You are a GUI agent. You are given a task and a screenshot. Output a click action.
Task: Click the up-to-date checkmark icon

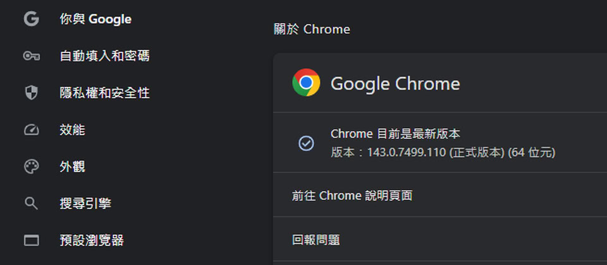[x=306, y=143]
